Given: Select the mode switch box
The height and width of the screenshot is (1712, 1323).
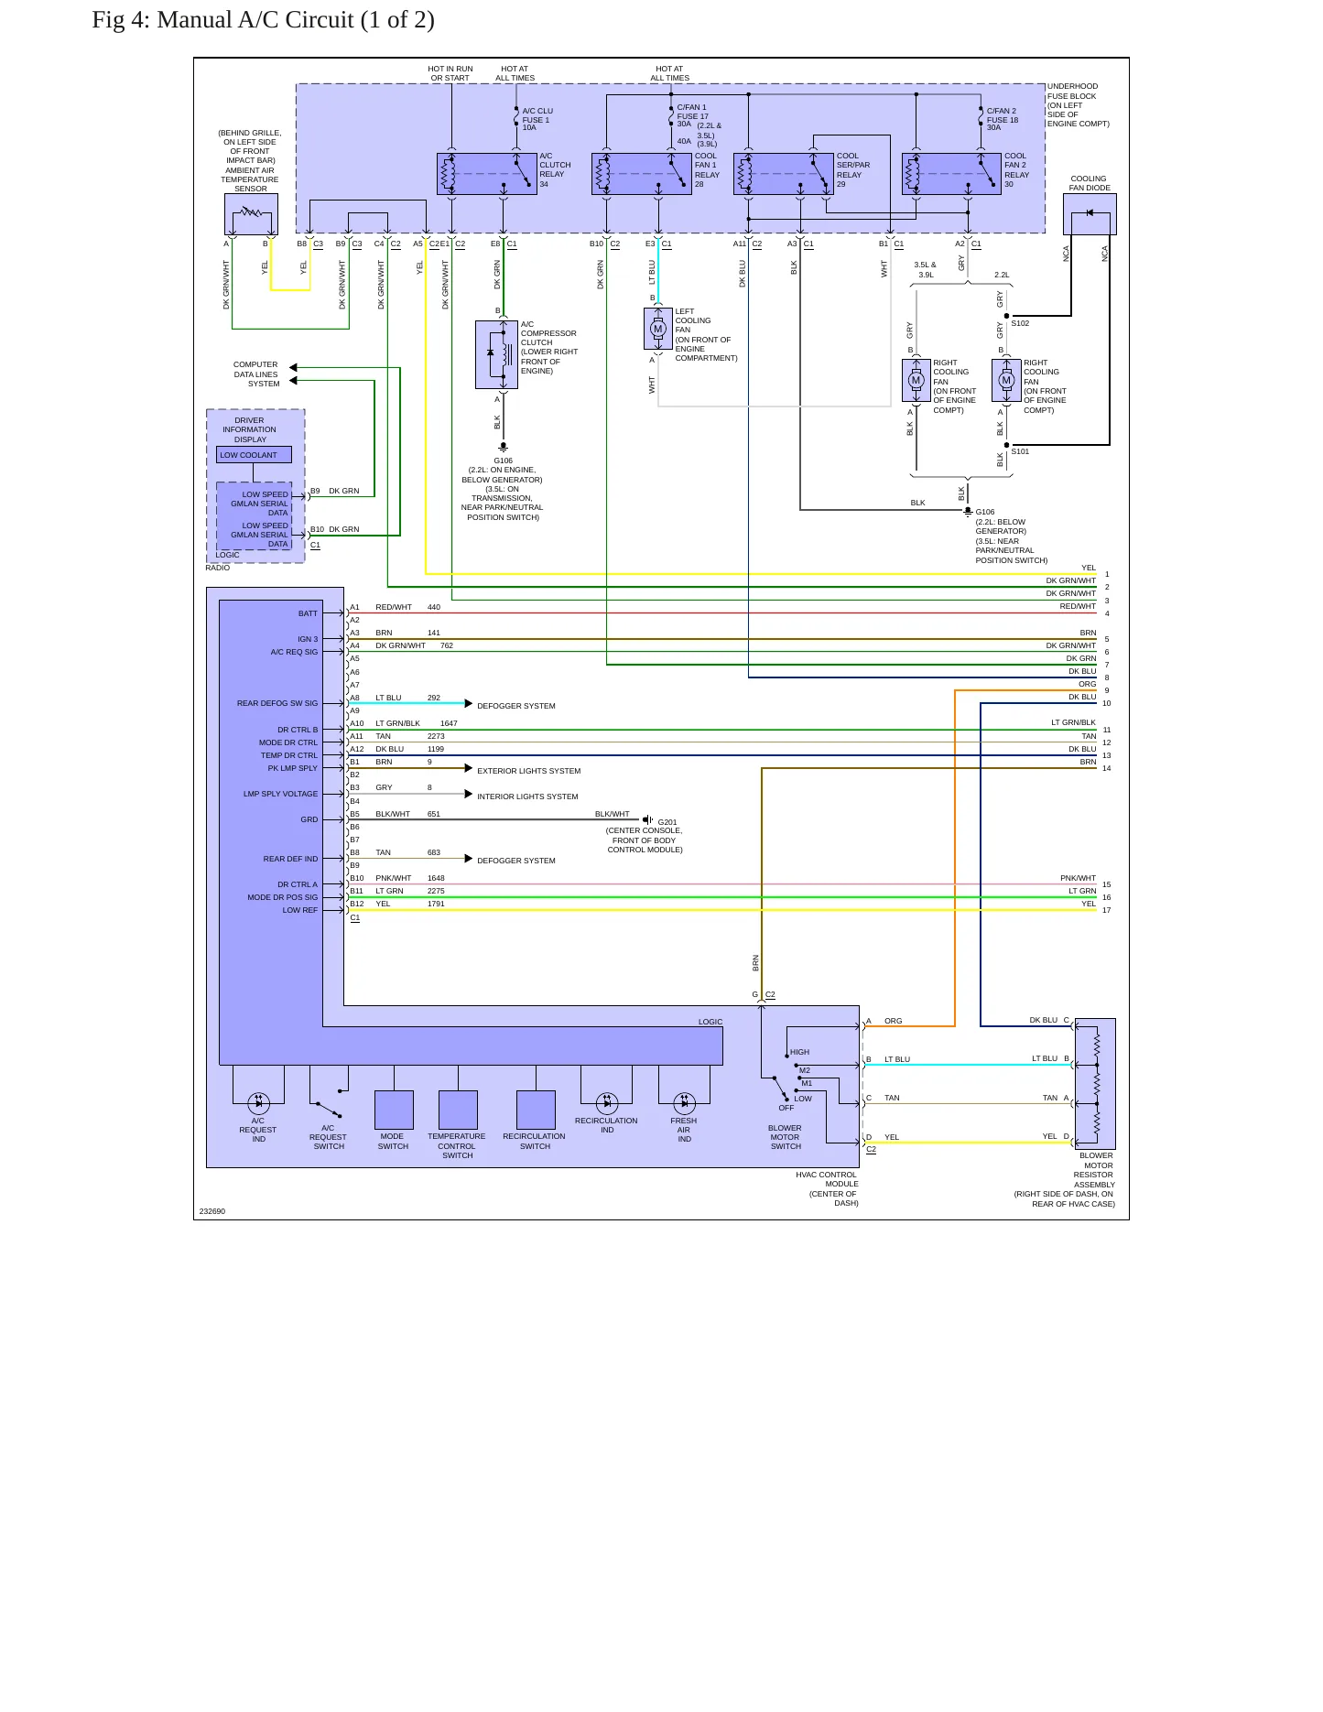Looking at the screenshot, I should [394, 1110].
